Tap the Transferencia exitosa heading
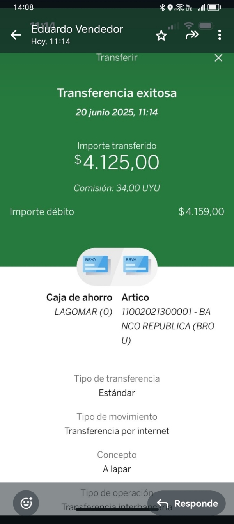Screen dimensions: 234x524 [x=117, y=93]
